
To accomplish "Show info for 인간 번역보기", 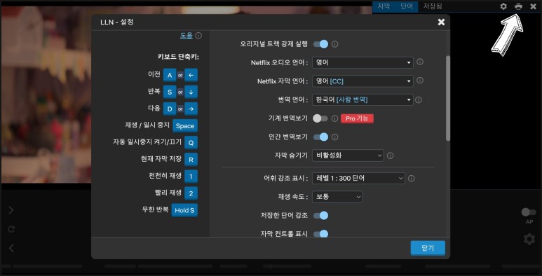I will tap(334, 137).
